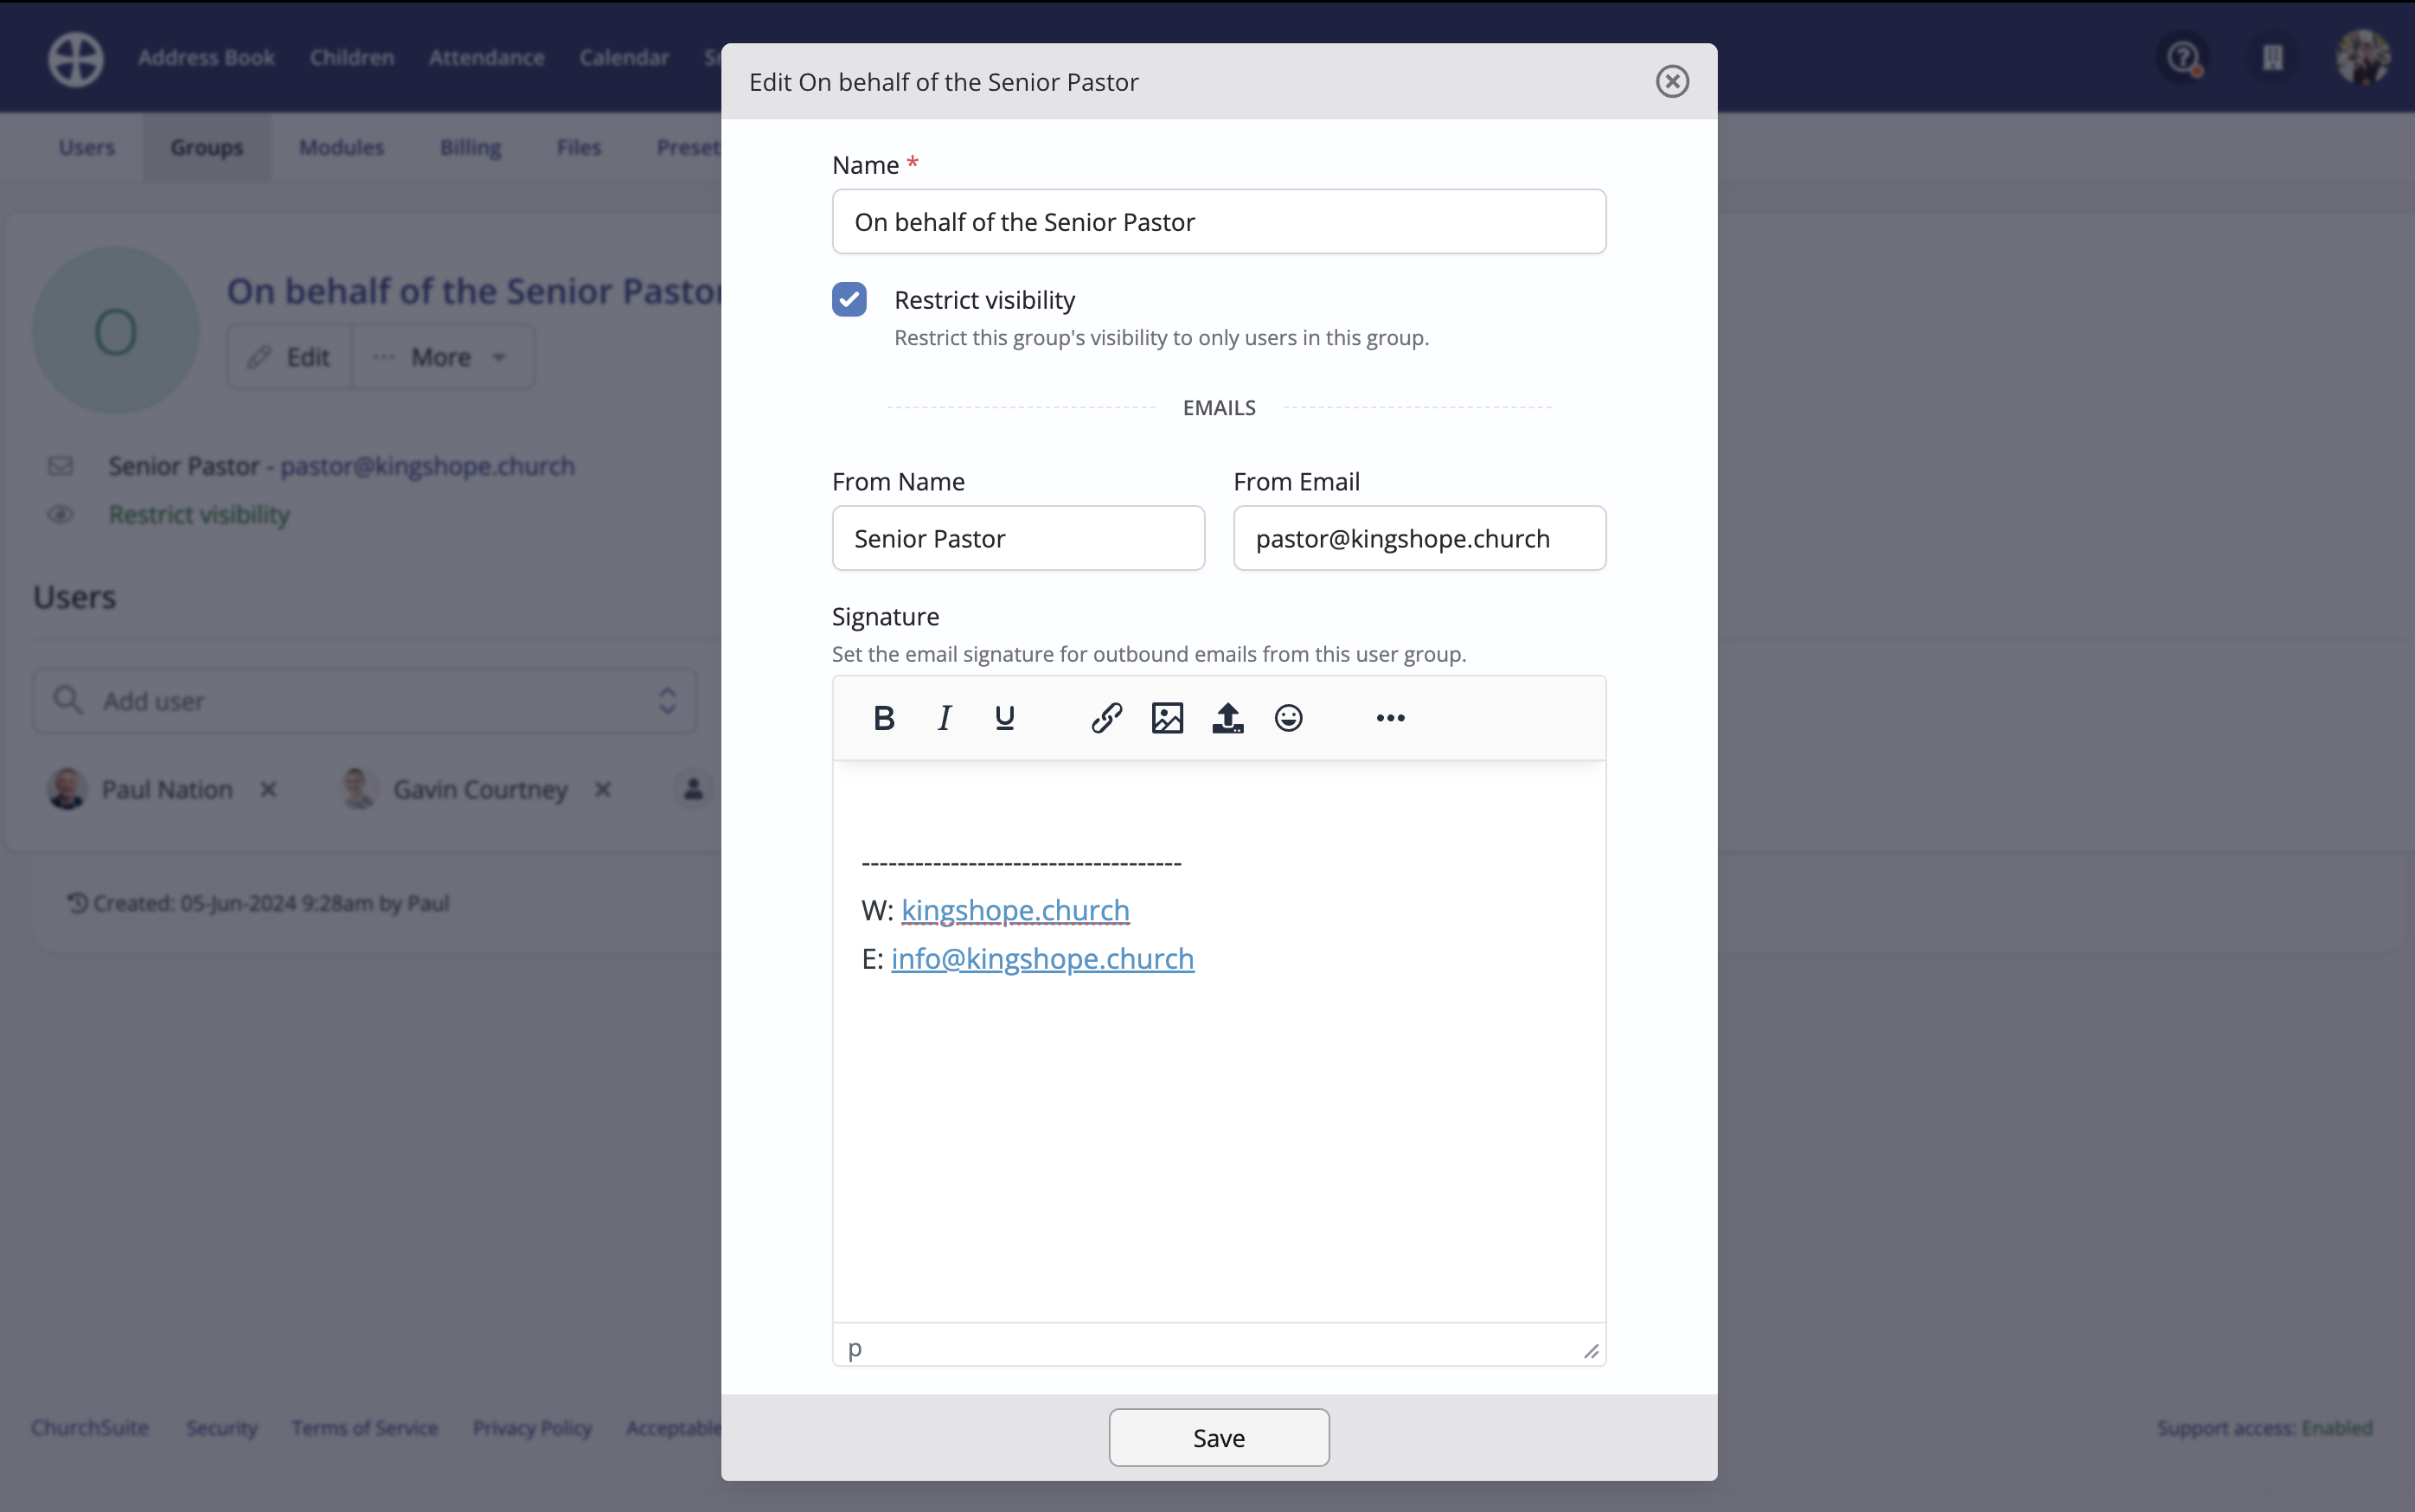Click the group avatar circle O
The width and height of the screenshot is (2415, 1512).
click(116, 331)
